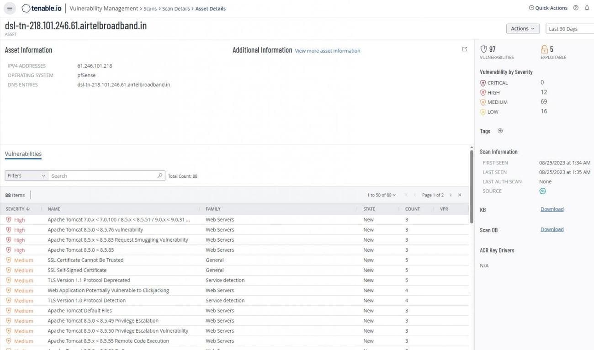Click the Nessus source icon under Scan Information

[x=542, y=191]
